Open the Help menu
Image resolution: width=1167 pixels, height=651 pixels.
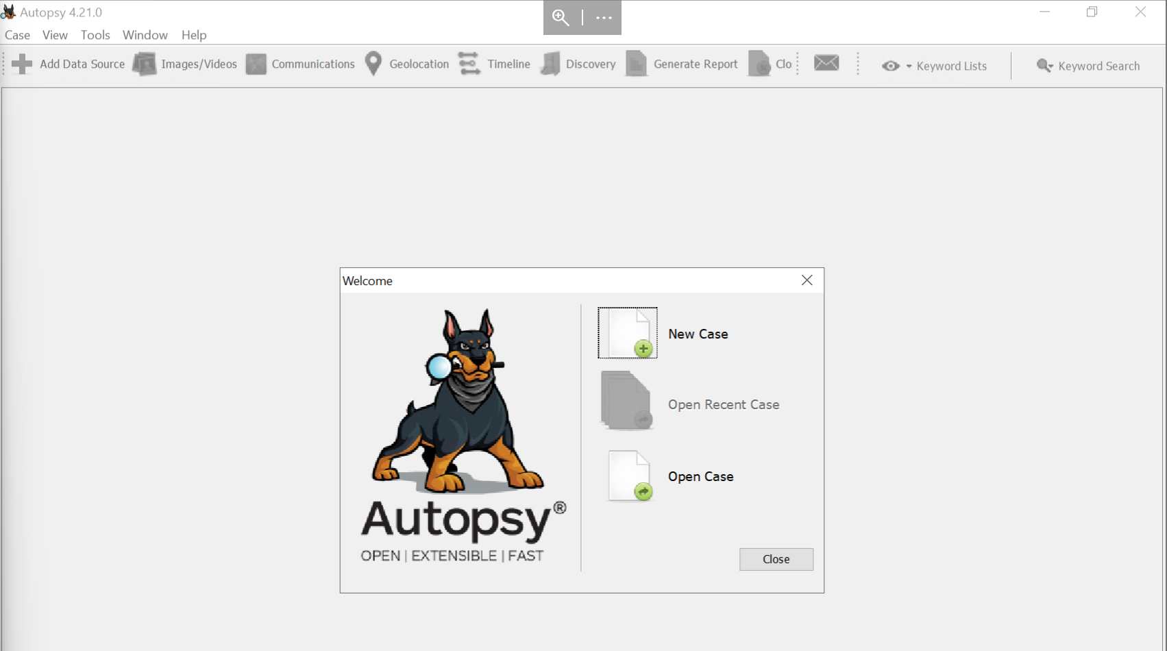coord(194,35)
